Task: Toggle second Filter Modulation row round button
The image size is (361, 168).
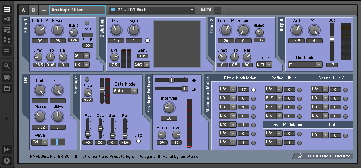Action: pyautogui.click(x=253, y=99)
